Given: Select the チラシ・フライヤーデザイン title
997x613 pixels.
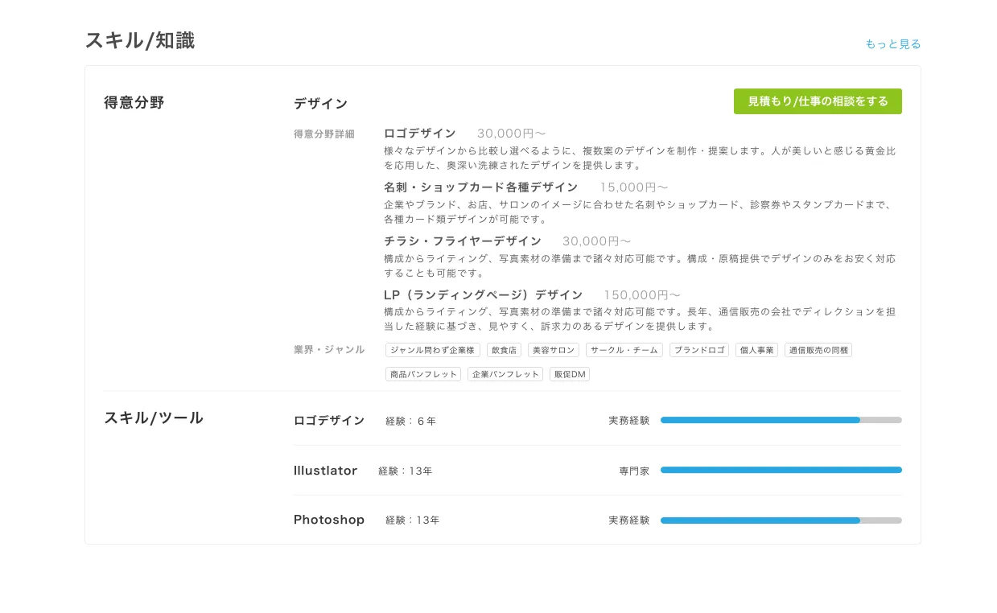Looking at the screenshot, I should pos(463,241).
